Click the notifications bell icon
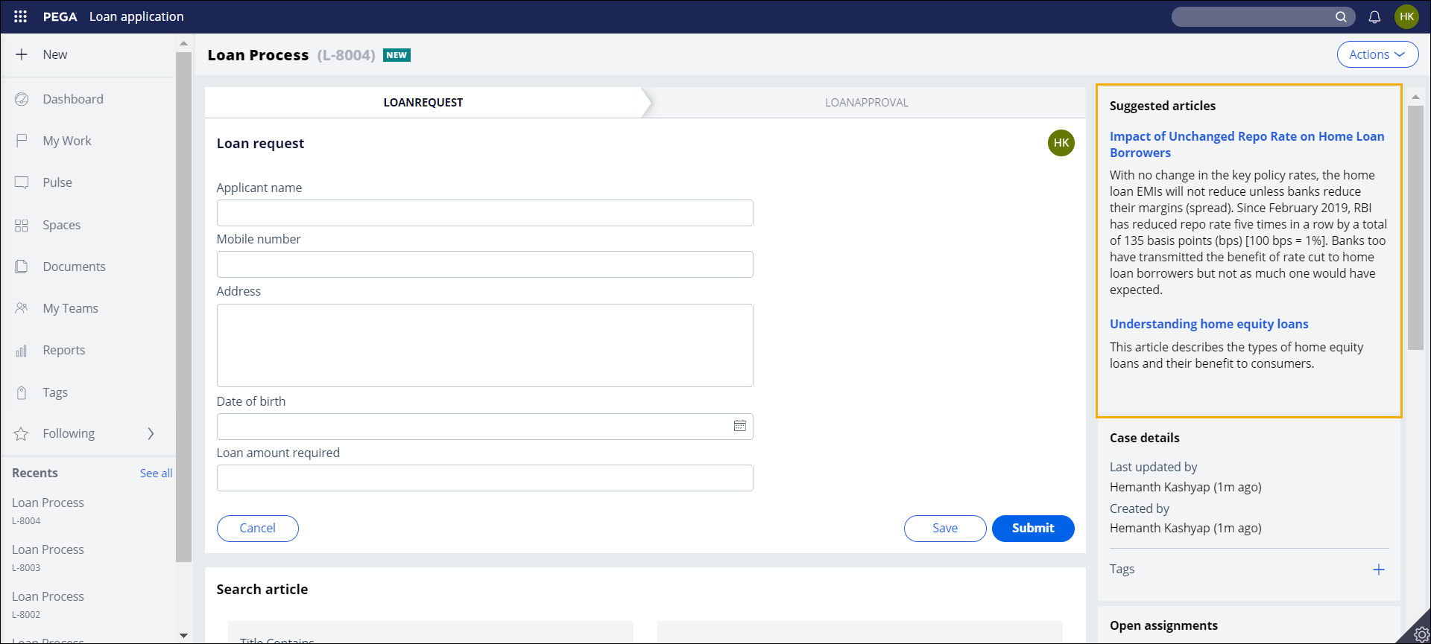This screenshot has width=1431, height=644. [1374, 16]
